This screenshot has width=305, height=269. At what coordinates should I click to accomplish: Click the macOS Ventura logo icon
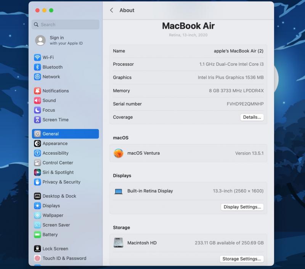click(119, 153)
